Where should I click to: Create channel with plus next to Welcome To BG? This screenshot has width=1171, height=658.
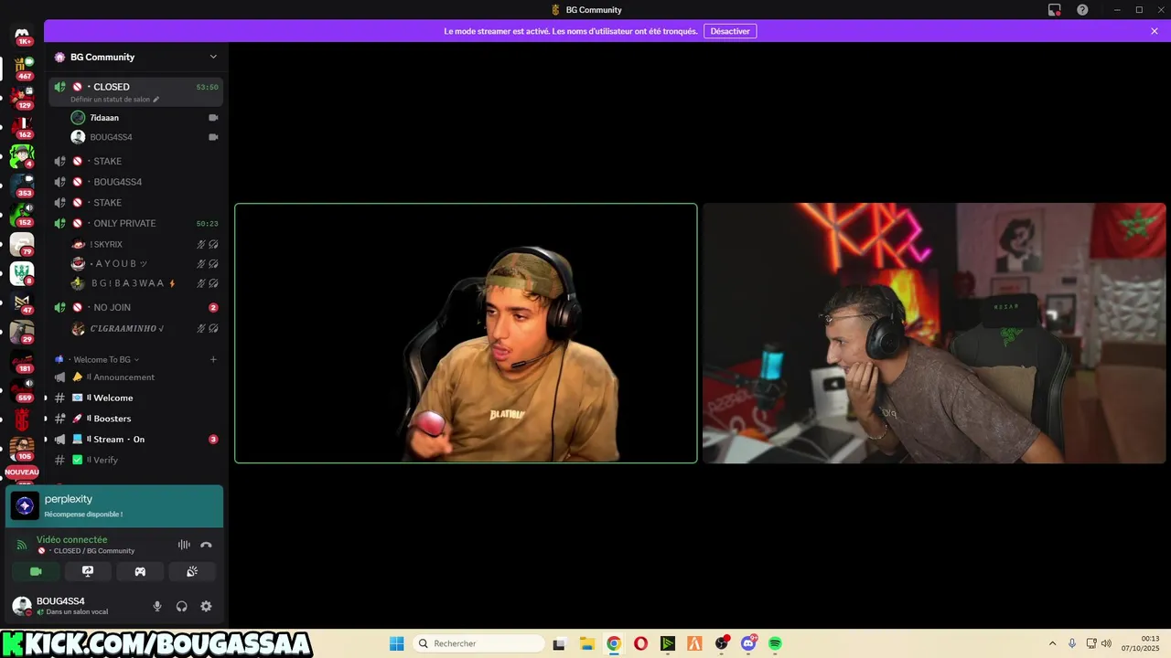click(x=213, y=359)
